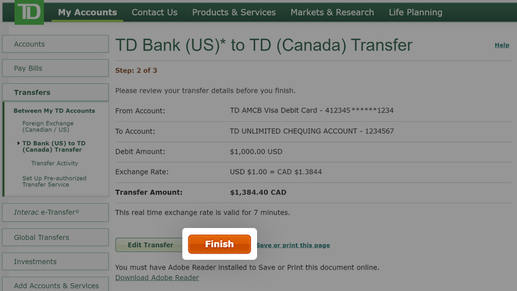Open Between My TD Accounts
517x291 pixels.
tap(54, 111)
